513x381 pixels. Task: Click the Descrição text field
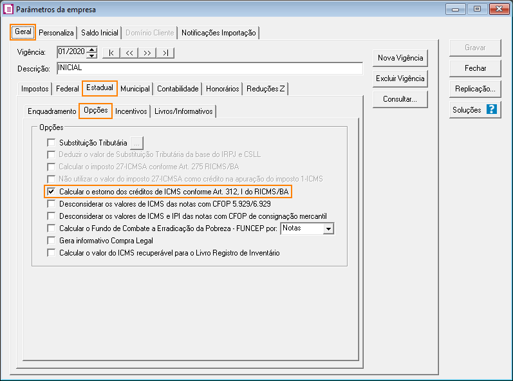click(209, 68)
